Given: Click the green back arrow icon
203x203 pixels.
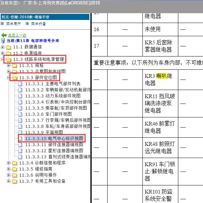Looking at the screenshot, I should 4,35.
